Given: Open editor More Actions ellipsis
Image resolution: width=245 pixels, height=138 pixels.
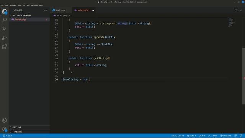Looking at the screenshot, I should click(x=241, y=10).
